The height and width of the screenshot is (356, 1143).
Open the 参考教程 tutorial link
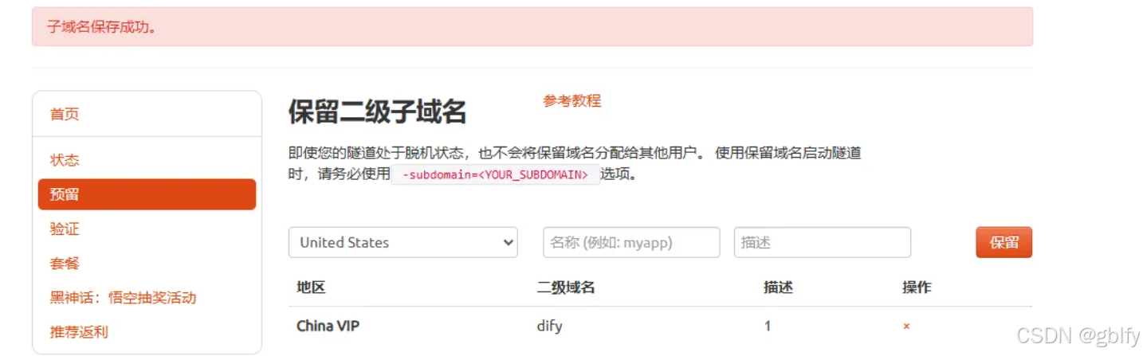coord(571,101)
